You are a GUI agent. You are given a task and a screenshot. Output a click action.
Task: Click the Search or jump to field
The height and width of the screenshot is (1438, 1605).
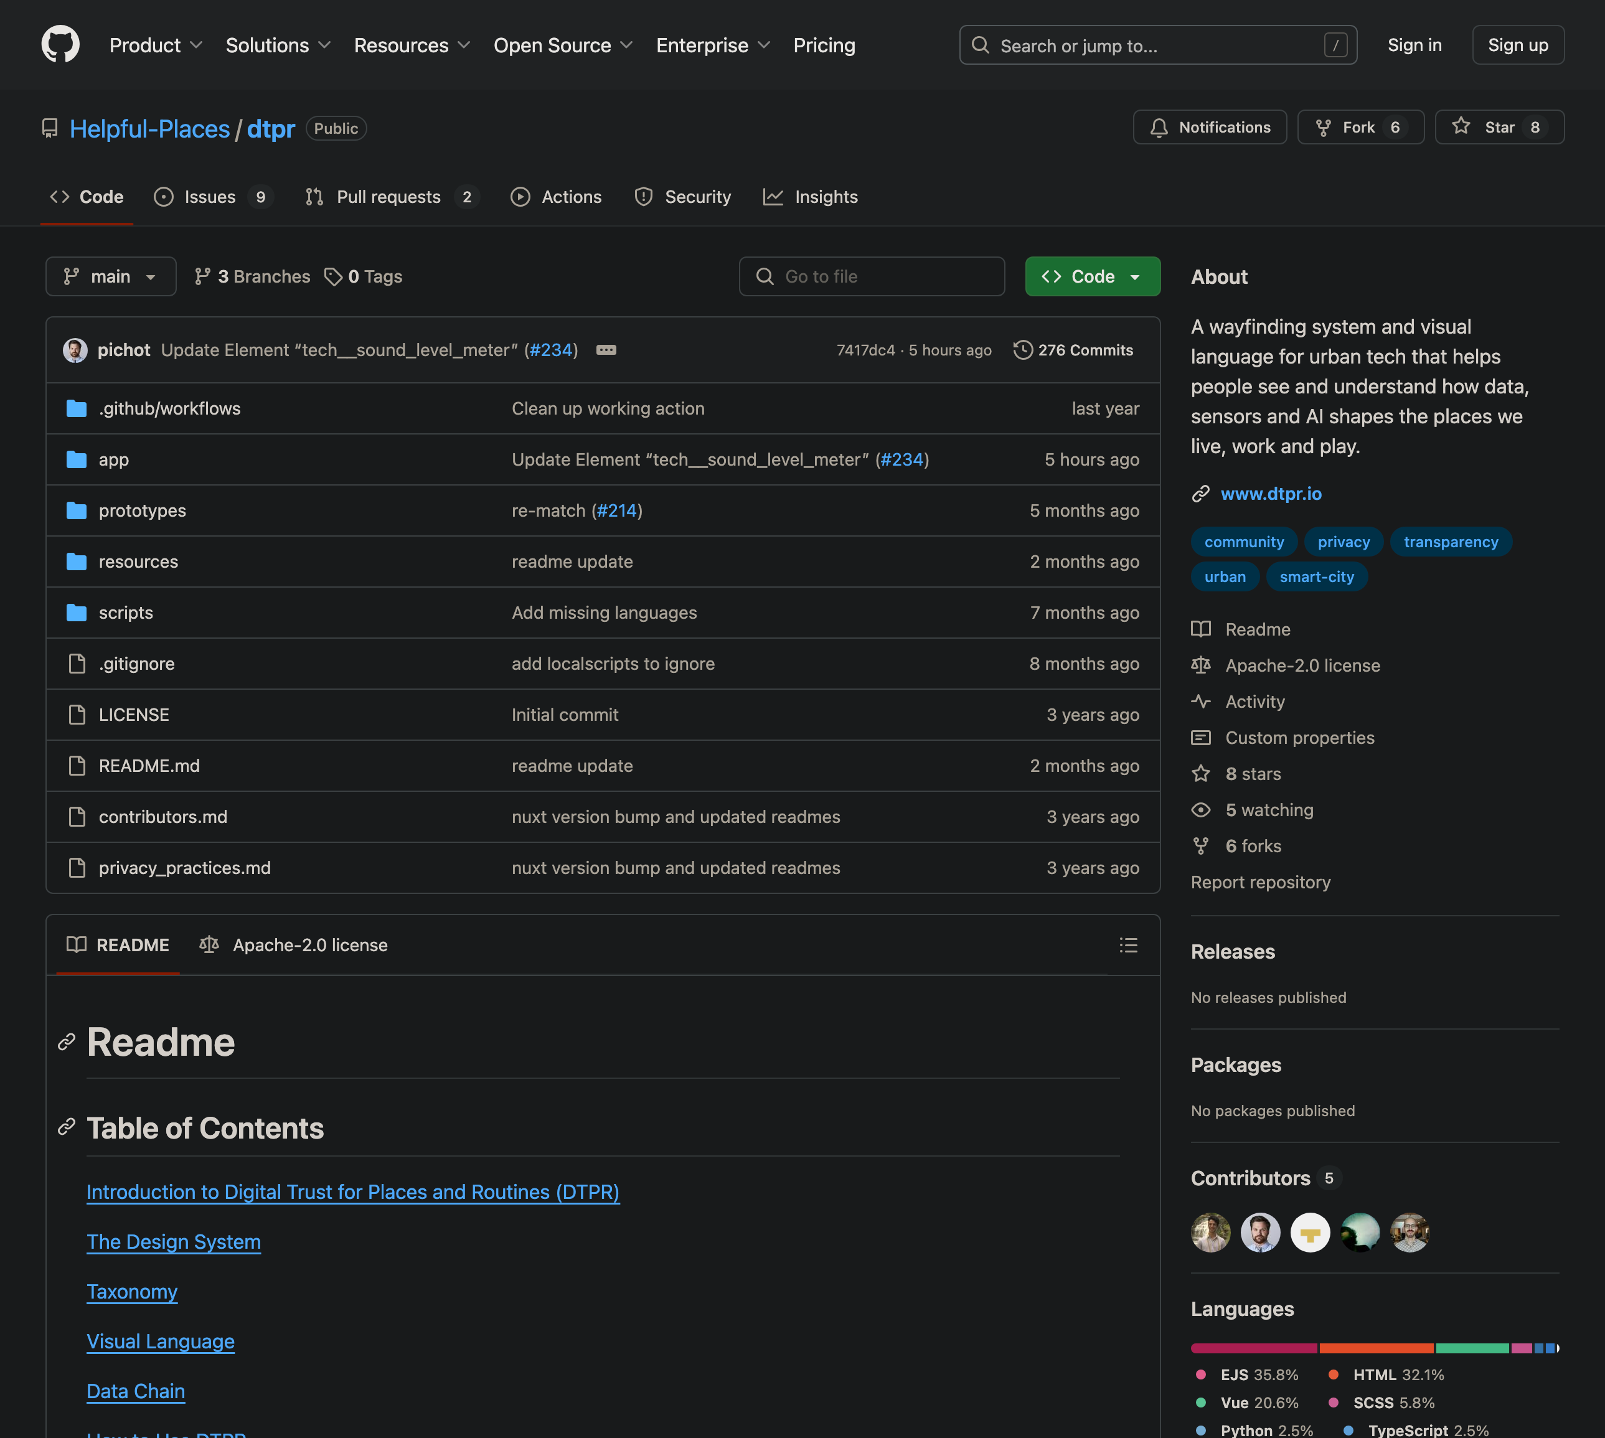point(1158,45)
